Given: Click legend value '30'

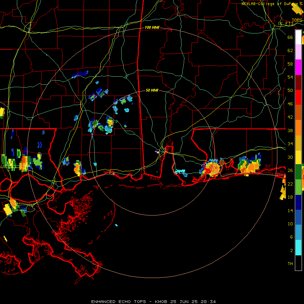Looking at the screenshot, I should tap(290, 157).
